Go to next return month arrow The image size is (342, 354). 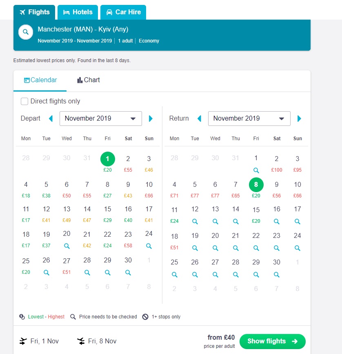tap(299, 119)
